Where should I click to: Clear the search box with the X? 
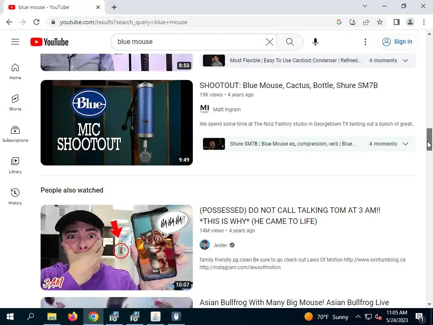[x=269, y=42]
